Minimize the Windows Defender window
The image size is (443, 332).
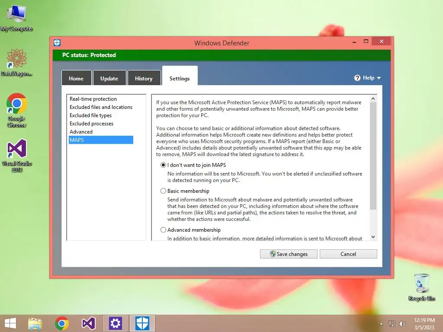(x=354, y=42)
